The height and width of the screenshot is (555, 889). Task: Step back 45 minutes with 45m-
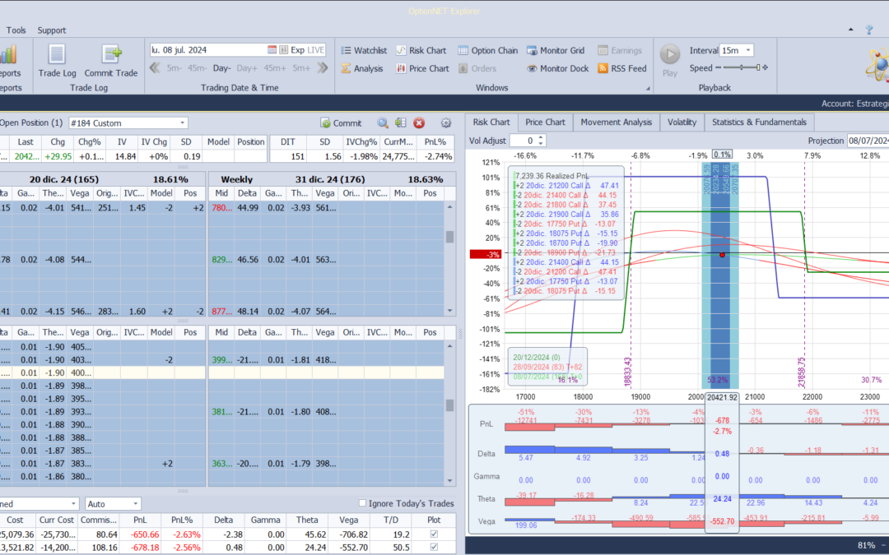198,68
